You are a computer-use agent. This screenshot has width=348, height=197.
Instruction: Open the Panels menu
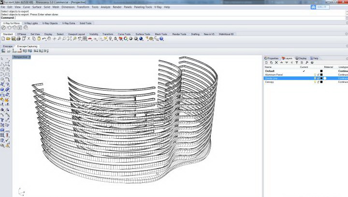click(128, 7)
